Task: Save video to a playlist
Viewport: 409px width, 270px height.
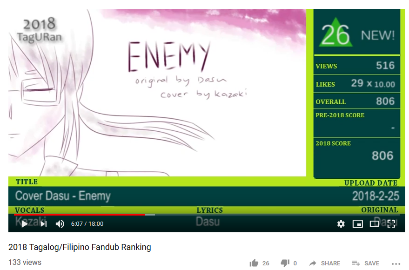Action: [x=365, y=263]
